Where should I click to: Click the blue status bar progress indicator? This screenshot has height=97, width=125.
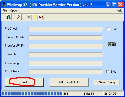[32, 94]
